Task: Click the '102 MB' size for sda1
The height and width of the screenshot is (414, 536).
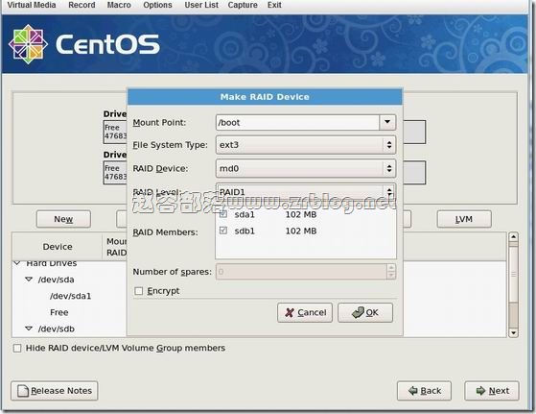Action: pos(301,214)
